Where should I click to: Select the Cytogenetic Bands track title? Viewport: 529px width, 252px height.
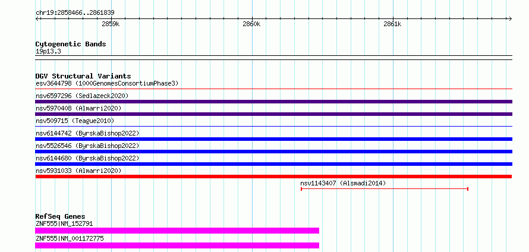click(x=71, y=44)
